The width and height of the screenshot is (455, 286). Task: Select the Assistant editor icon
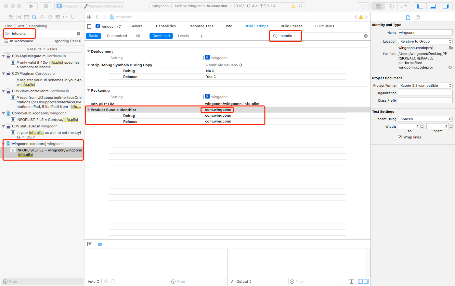click(x=391, y=6)
